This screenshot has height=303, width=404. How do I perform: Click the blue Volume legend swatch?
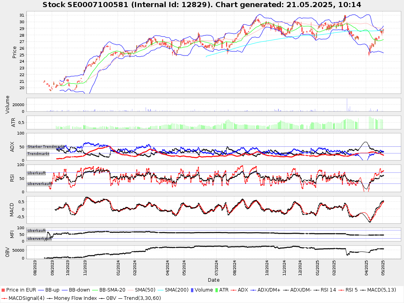coord(192,290)
